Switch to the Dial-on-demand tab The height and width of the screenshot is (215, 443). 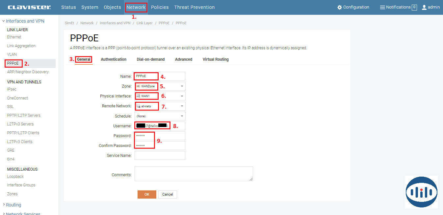point(151,59)
